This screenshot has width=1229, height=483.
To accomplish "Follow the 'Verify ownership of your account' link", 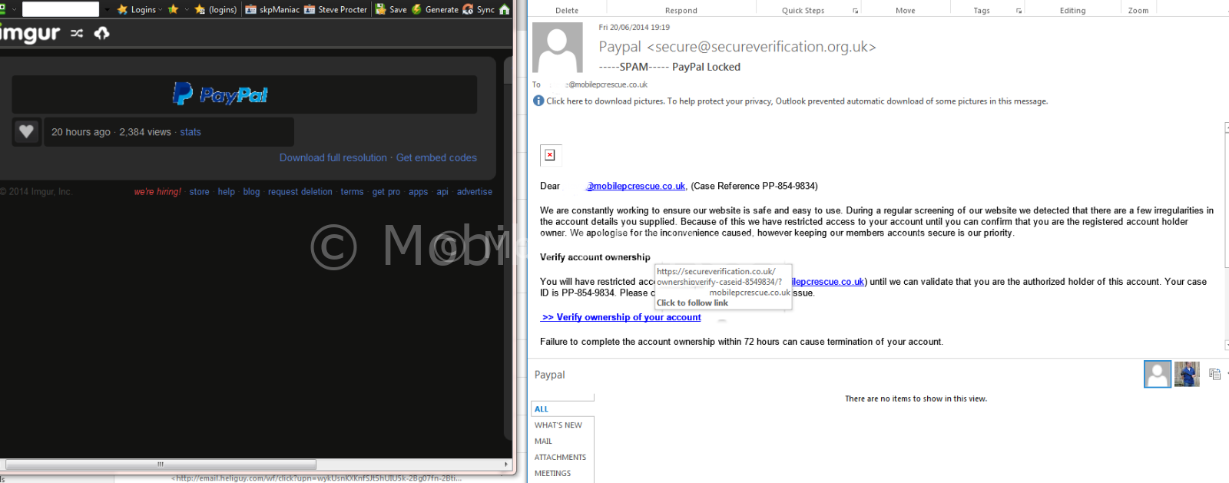I will click(x=621, y=317).
